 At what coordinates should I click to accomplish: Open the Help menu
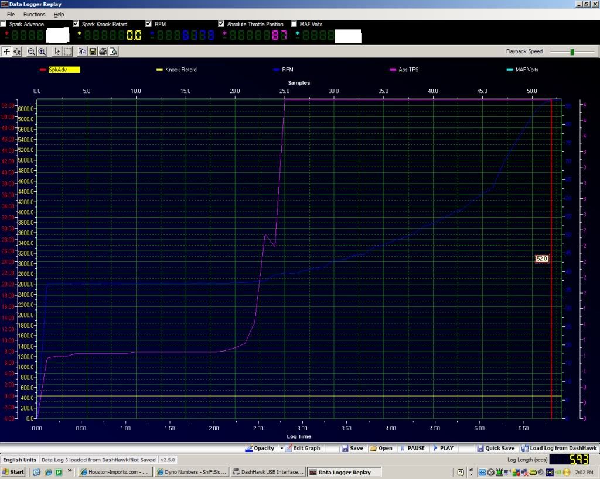[x=59, y=15]
